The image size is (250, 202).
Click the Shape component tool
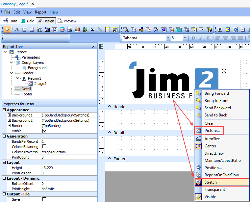point(85,29)
